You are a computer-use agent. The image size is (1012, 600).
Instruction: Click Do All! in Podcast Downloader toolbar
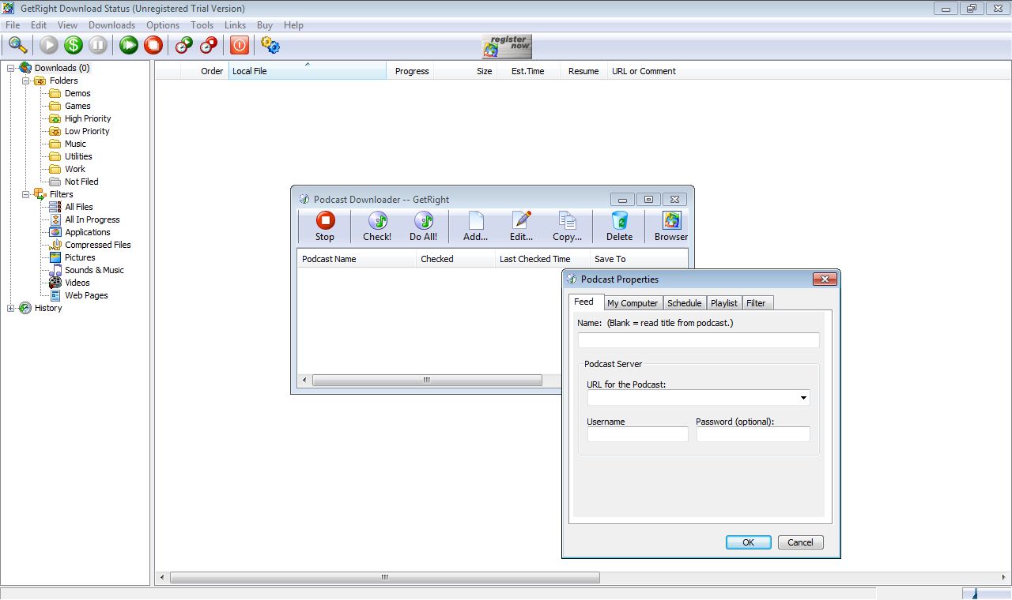click(x=423, y=227)
